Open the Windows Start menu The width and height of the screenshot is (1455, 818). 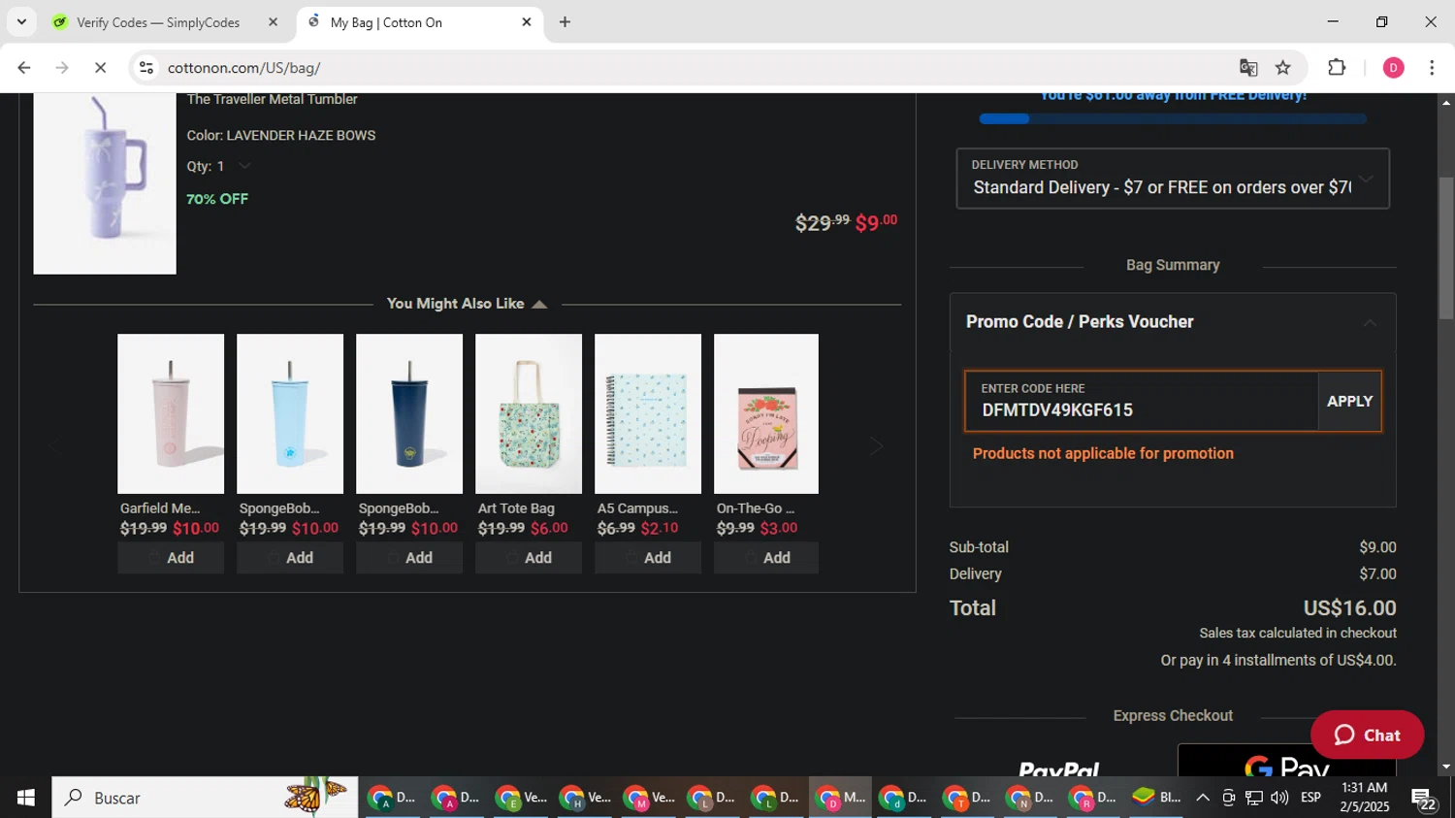tap(25, 798)
